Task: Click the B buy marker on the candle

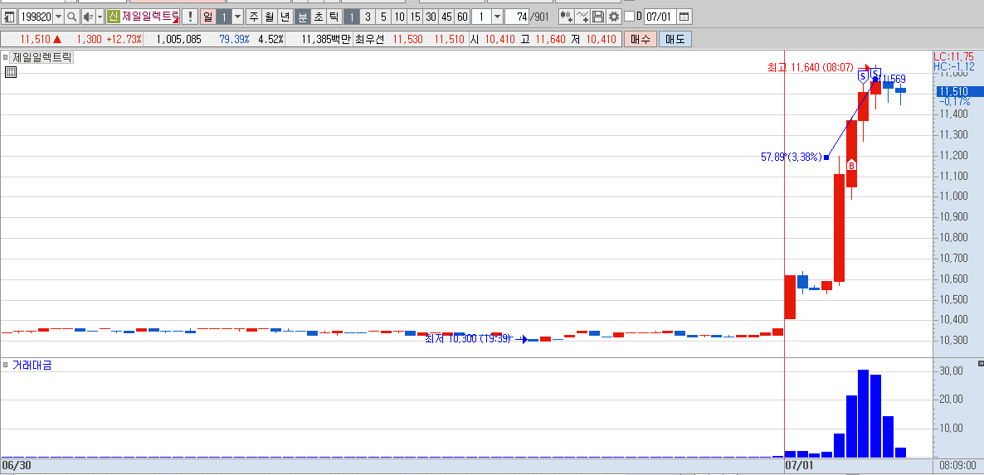Action: coord(851,166)
